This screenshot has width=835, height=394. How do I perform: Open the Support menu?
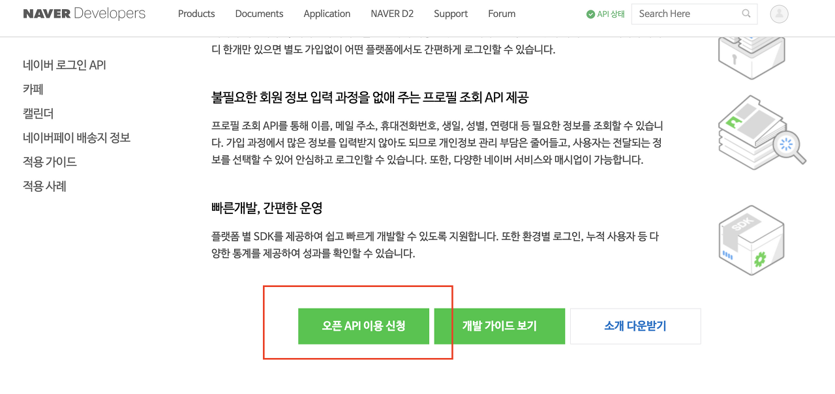(x=451, y=14)
